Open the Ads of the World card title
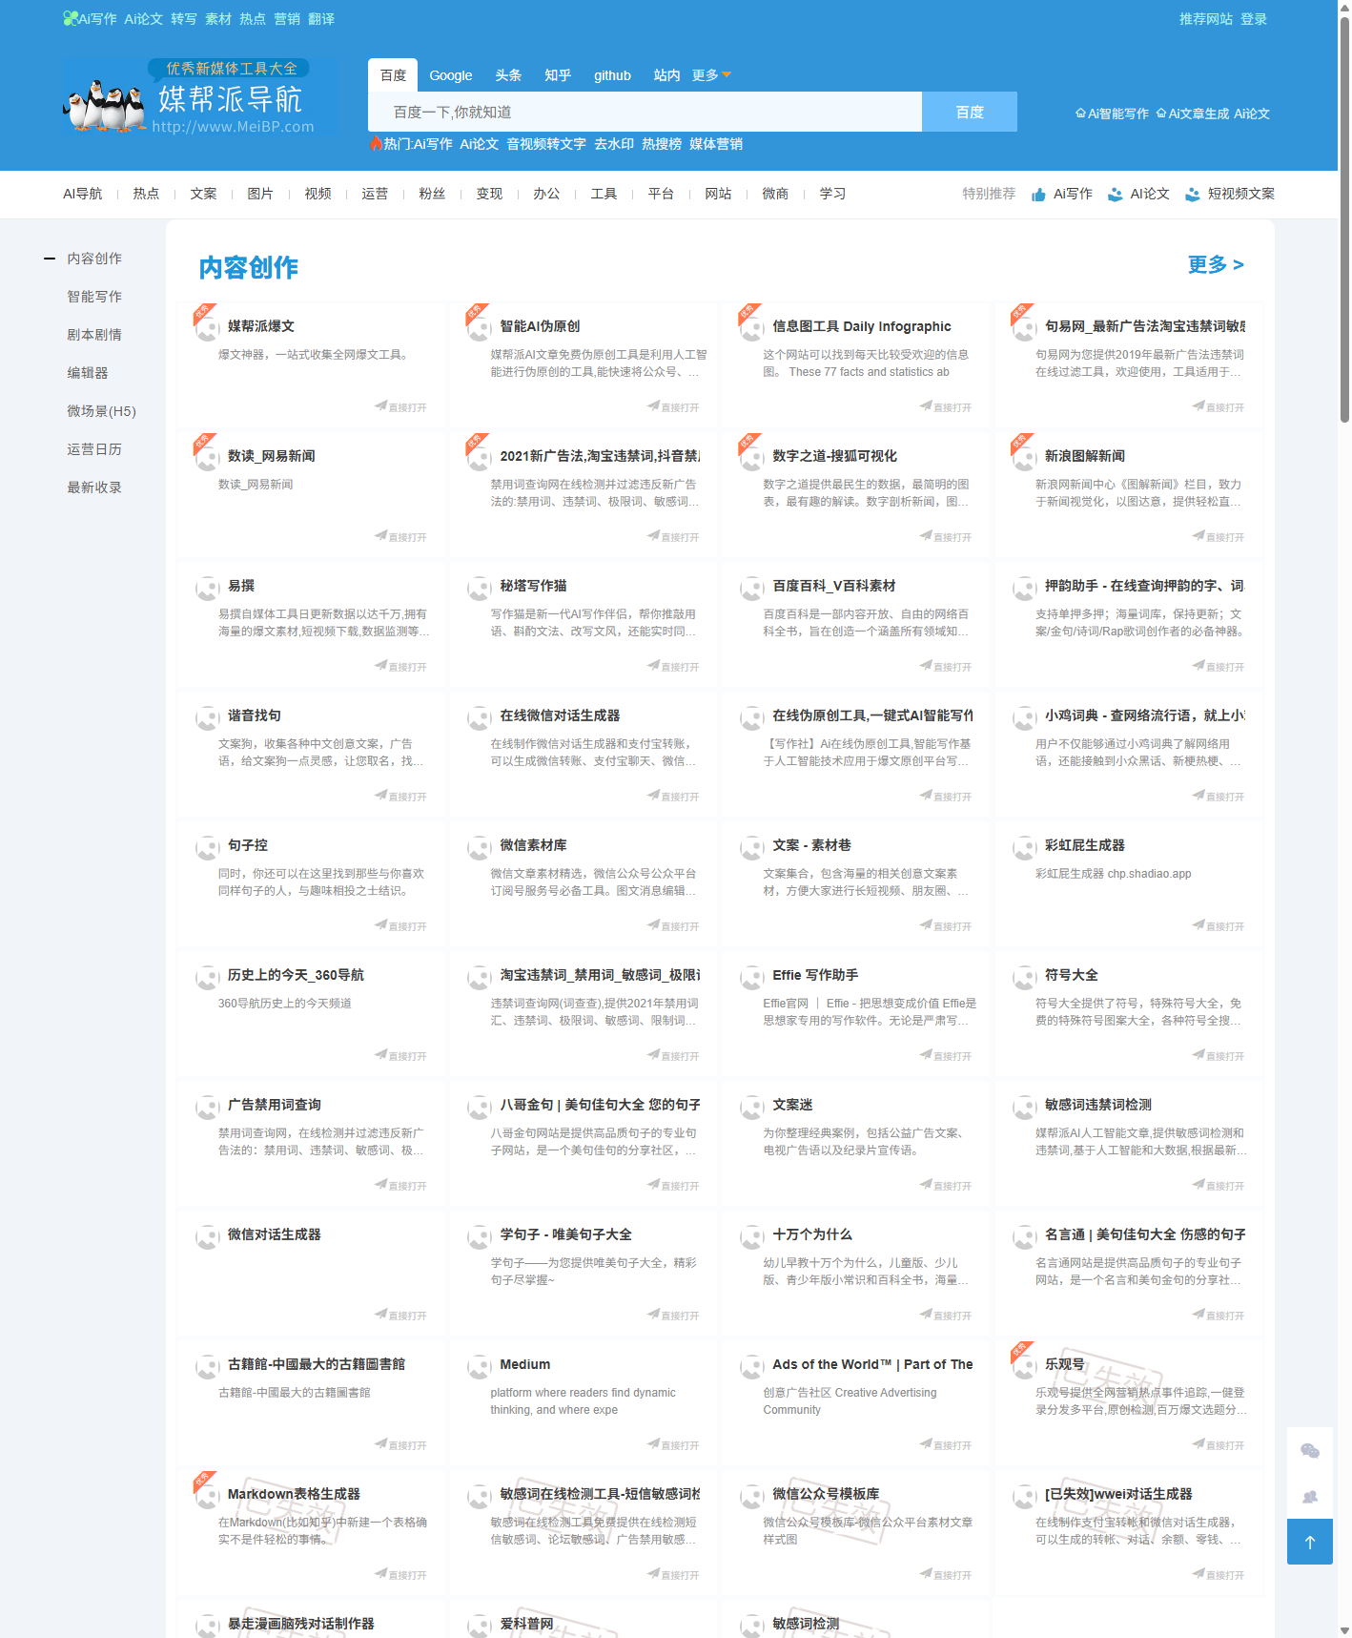Viewport: 1352px width, 1638px height. pos(872,1364)
